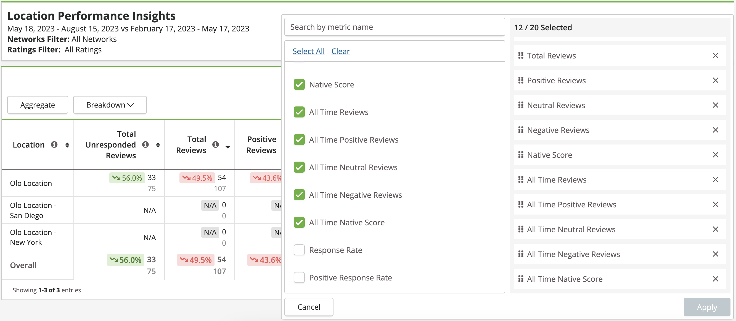Remove Native Score from selected list
Image resolution: width=736 pixels, height=321 pixels.
pos(715,155)
